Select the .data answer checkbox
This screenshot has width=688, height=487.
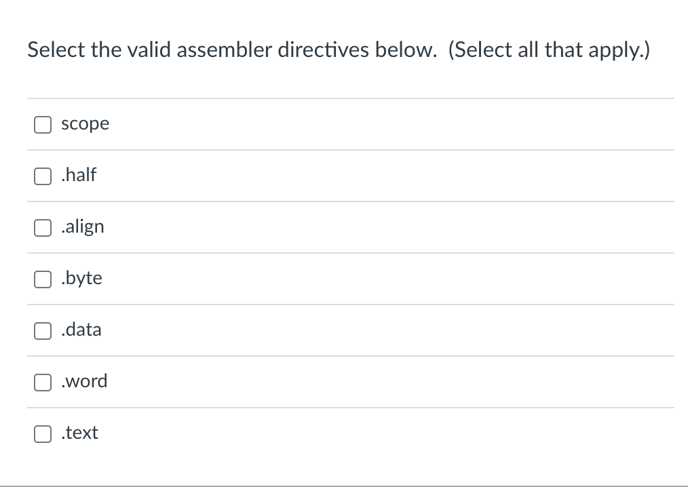pos(42,330)
